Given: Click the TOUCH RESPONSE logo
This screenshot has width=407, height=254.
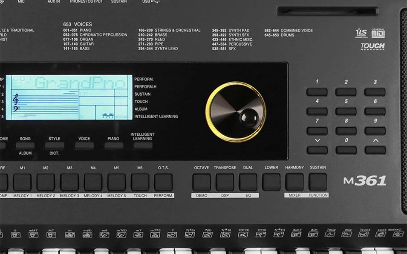Looking at the screenshot, I should pos(372,46).
